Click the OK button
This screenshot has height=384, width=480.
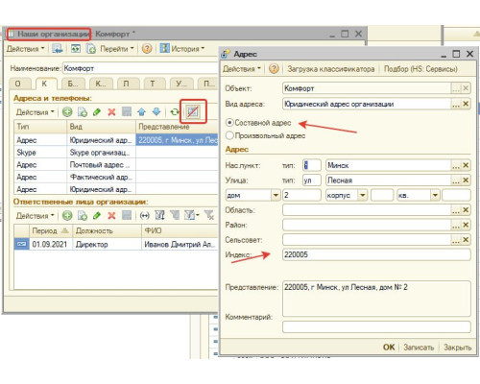click(389, 348)
